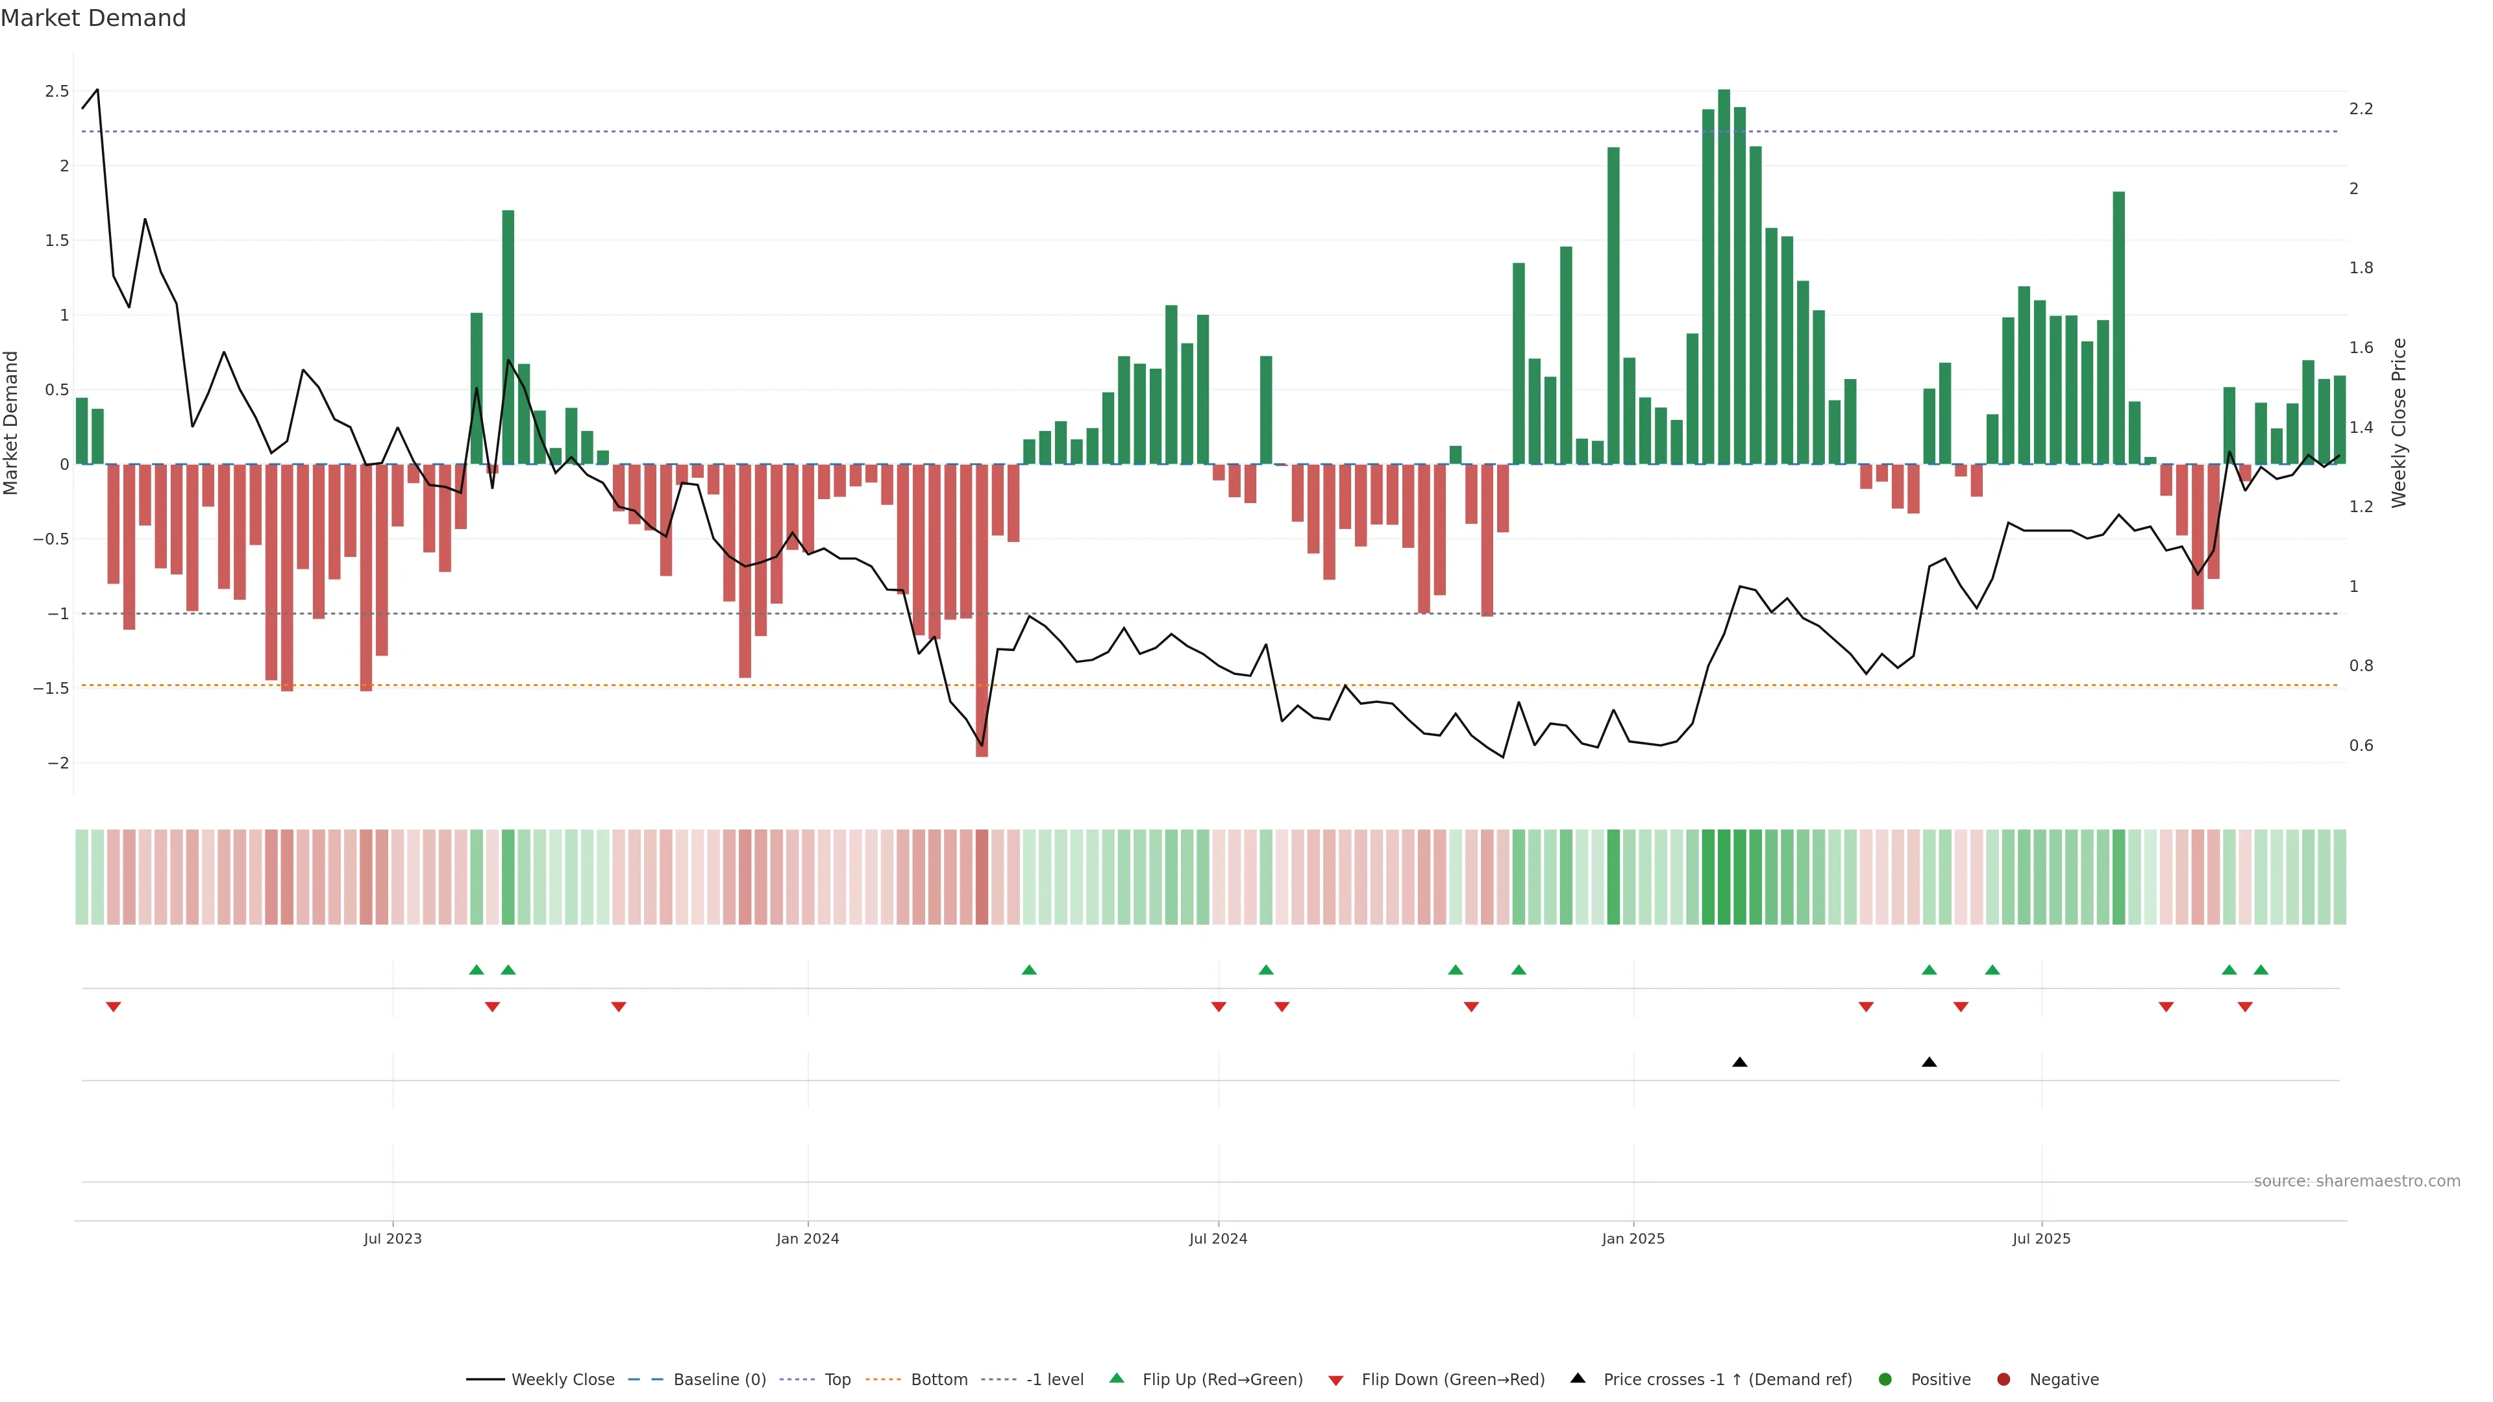Click the Negative red dot legend icon
The height and width of the screenshot is (1402, 2493).
[x=2003, y=1379]
